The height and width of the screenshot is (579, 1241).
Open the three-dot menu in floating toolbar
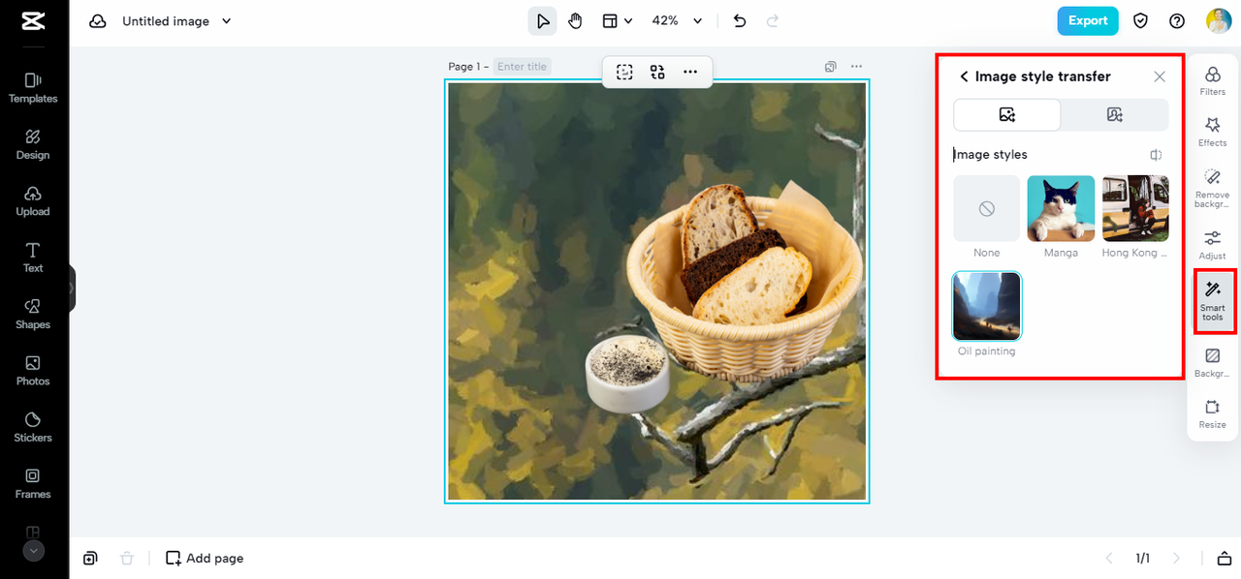click(690, 72)
